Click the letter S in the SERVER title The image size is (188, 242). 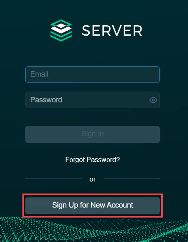(86, 31)
